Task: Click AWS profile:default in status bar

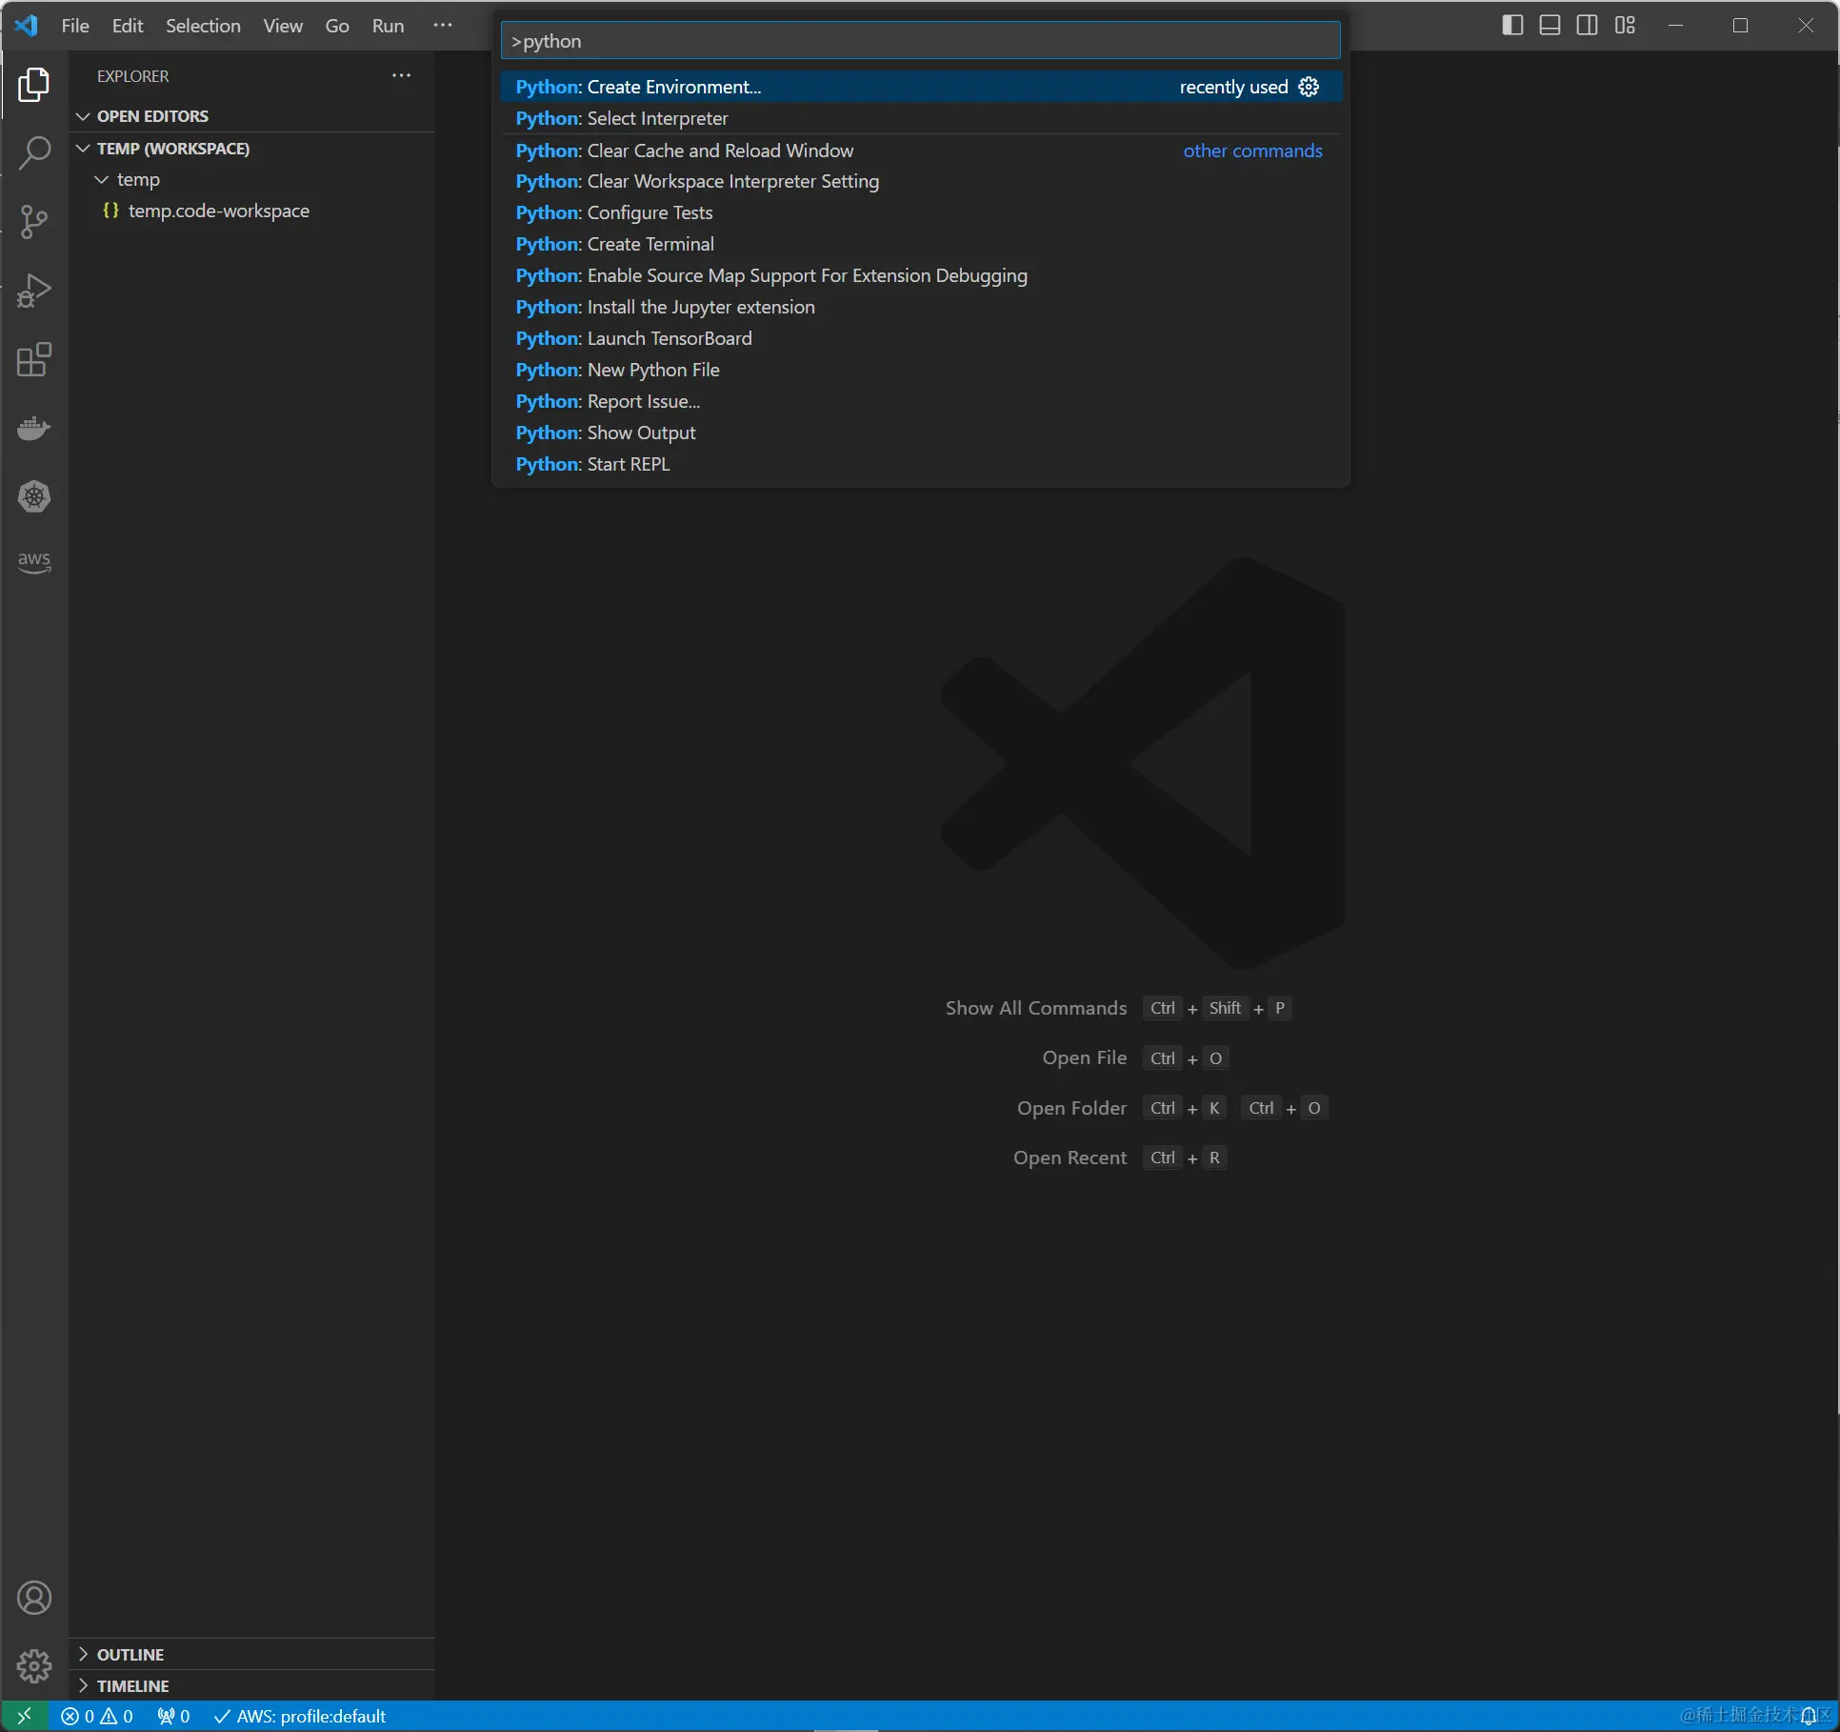Action: [301, 1716]
